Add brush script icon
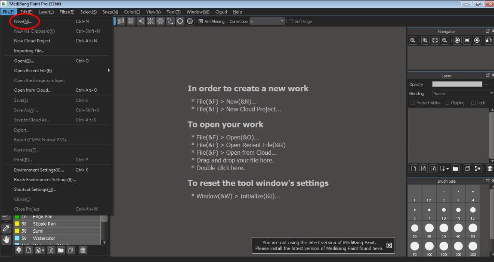Screen dimensions: 494x262 51,250
